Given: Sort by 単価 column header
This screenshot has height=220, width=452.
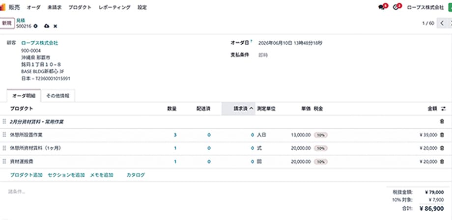Looking at the screenshot, I should pos(306,109).
